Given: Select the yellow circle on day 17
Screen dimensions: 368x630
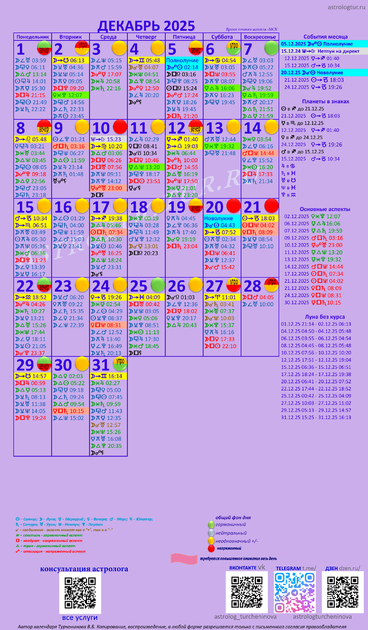Looking at the screenshot, I should click(119, 205).
